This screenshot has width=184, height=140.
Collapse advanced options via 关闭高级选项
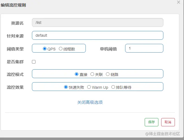point(90,102)
